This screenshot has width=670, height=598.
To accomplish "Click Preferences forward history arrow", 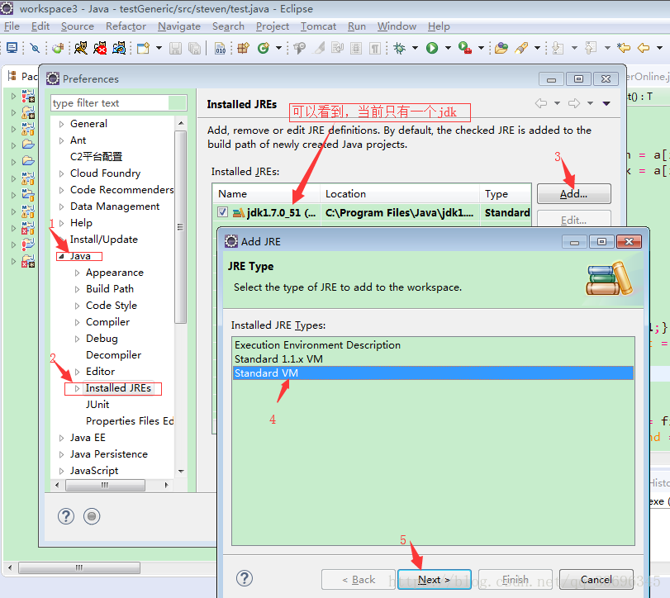I will click(574, 103).
